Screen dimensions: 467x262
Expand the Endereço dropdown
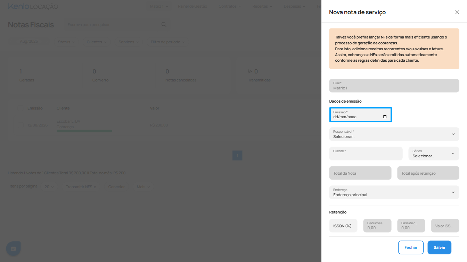(394, 192)
